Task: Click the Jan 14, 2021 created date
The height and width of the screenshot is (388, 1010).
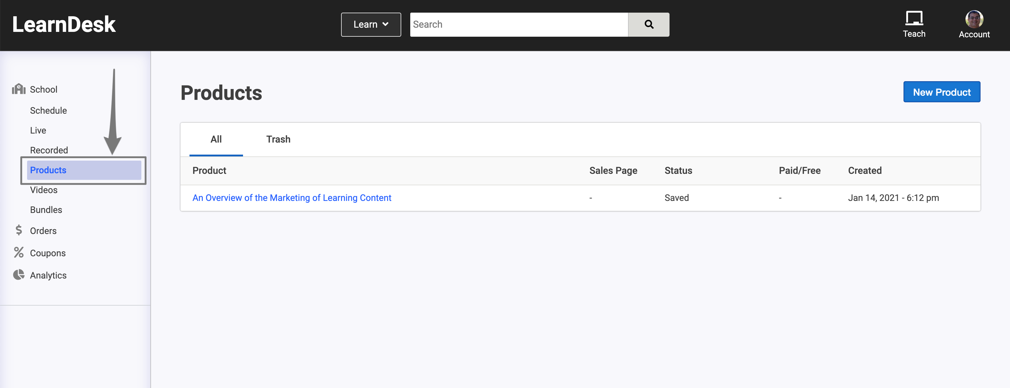Action: click(x=893, y=198)
